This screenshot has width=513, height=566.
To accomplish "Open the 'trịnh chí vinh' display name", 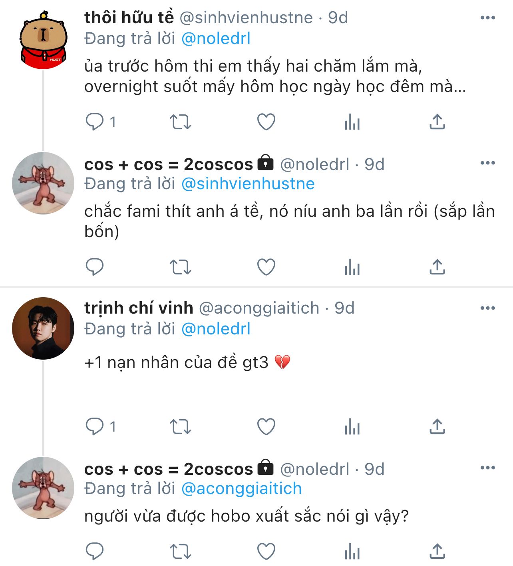I will point(139,308).
